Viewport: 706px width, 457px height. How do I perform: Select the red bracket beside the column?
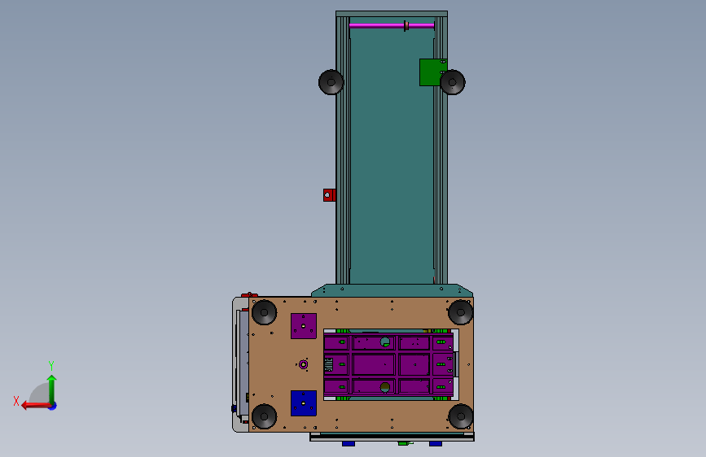tap(329, 195)
